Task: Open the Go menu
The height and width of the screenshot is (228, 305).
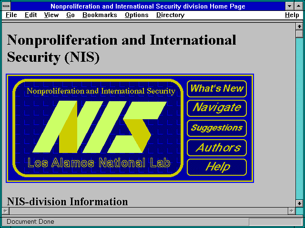Action: tap(71, 15)
